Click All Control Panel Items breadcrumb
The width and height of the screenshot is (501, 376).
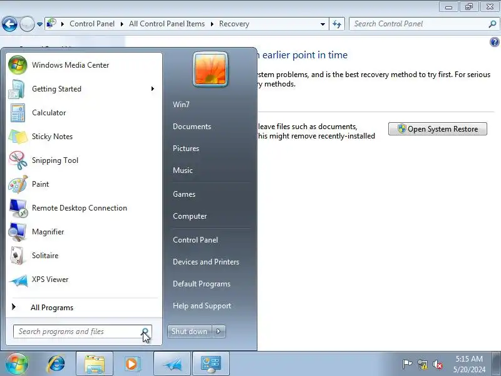tap(167, 24)
